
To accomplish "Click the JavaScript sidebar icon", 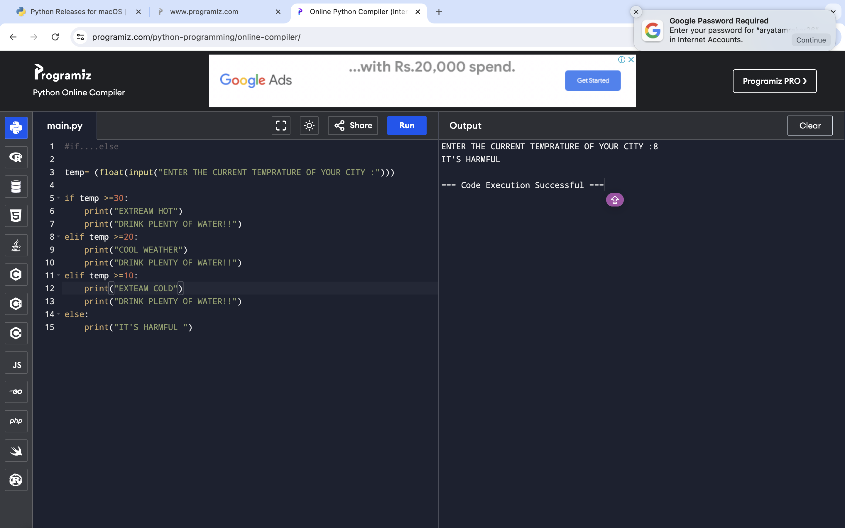I will click(x=16, y=364).
